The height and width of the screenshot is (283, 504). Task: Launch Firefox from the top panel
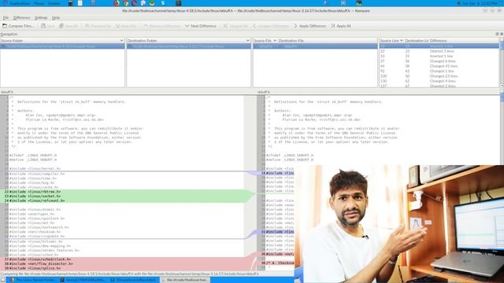[117, 3]
